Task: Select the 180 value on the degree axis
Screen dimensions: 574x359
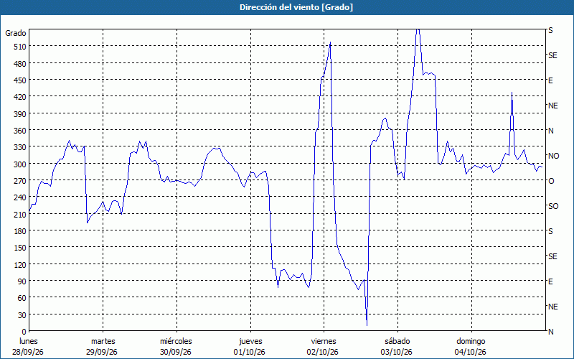Action: click(20, 231)
